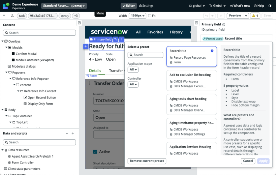276x175 pixels.
Task: Open the Preview options arrow dropdown
Action: tap(246, 16)
